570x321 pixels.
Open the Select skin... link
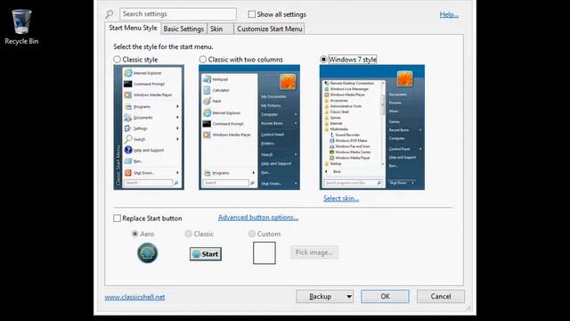pyautogui.click(x=341, y=198)
